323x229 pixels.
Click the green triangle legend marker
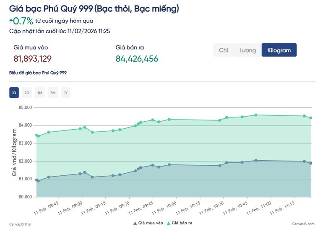tap(169, 223)
